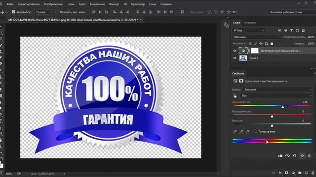Viewport: 316px width, 177px height.
Task: Select the Masks icon in Свойства
Action: (241, 81)
